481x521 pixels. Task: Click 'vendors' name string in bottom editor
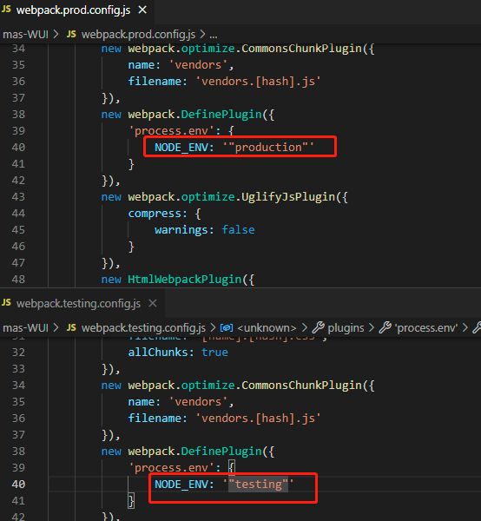point(198,402)
